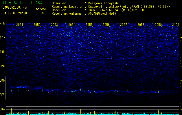Click the 1.0 kHz axis label
Image resolution: width=182 pixels, height=115 pixels.
(x=2, y=52)
